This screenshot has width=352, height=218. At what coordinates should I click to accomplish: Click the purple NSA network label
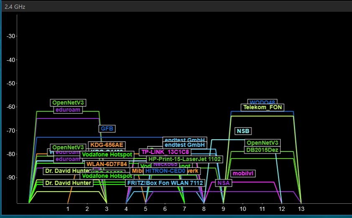pos(224,183)
